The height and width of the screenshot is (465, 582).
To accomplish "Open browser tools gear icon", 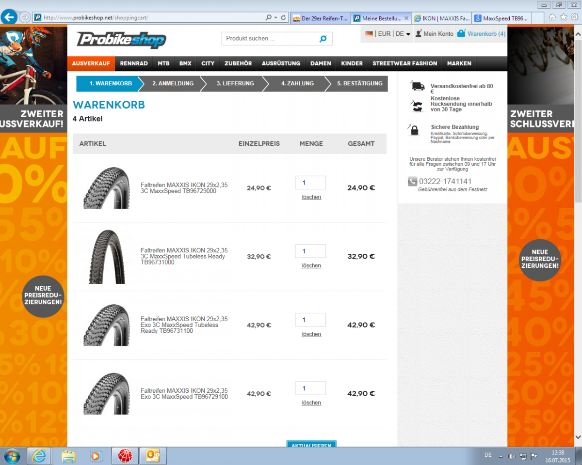I will pyautogui.click(x=575, y=17).
